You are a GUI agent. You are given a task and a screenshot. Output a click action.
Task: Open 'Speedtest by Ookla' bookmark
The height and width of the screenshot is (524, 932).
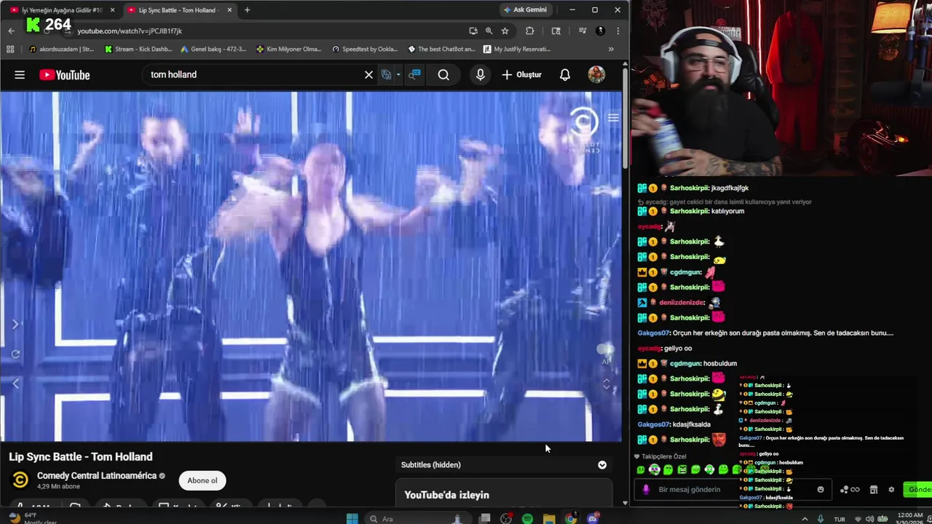pos(365,49)
